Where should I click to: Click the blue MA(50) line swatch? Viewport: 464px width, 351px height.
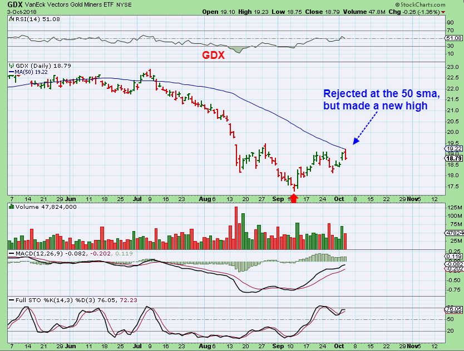coord(12,72)
